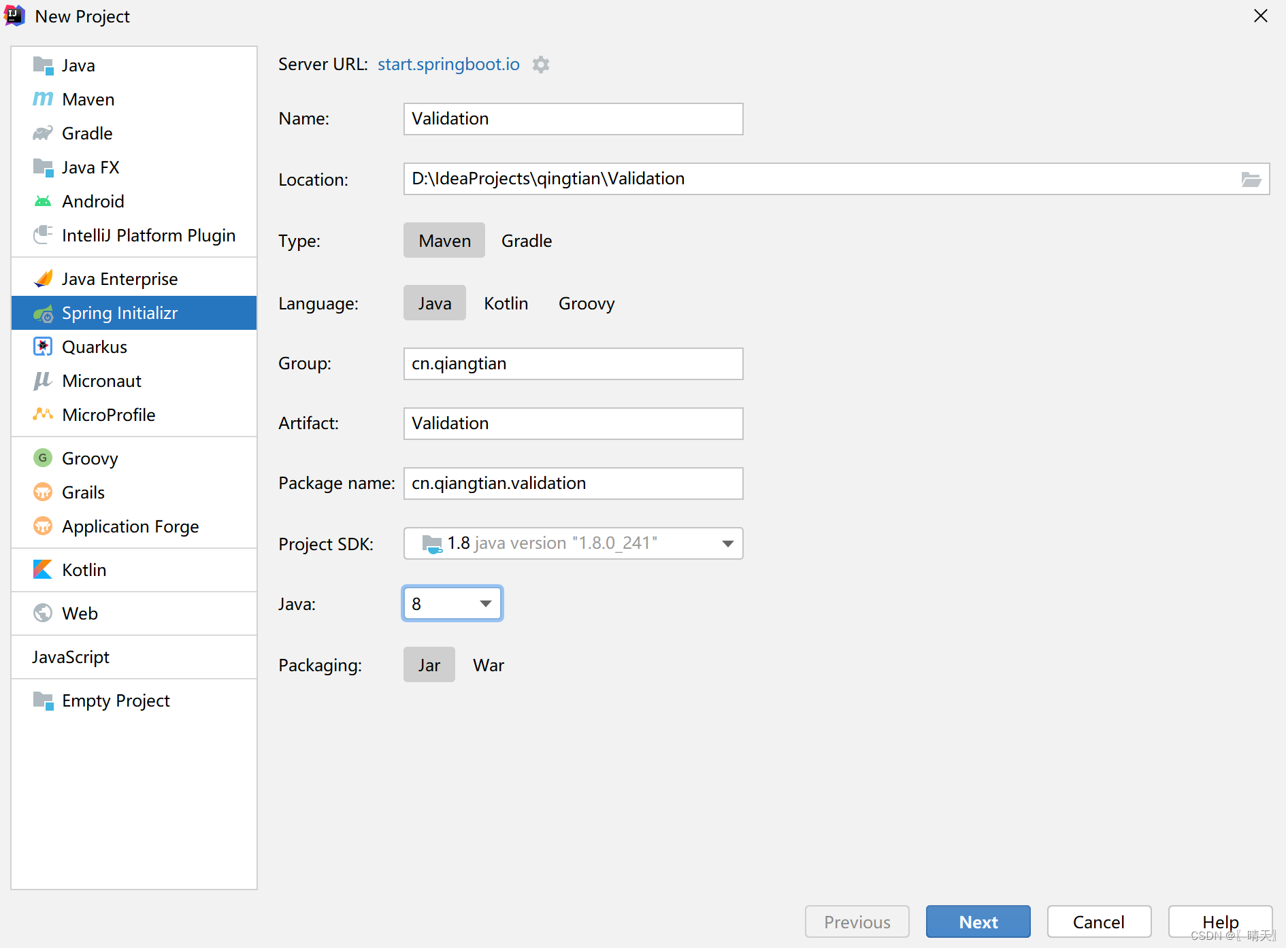Image resolution: width=1286 pixels, height=948 pixels.
Task: Choose Kotlin as the language
Action: click(x=506, y=303)
